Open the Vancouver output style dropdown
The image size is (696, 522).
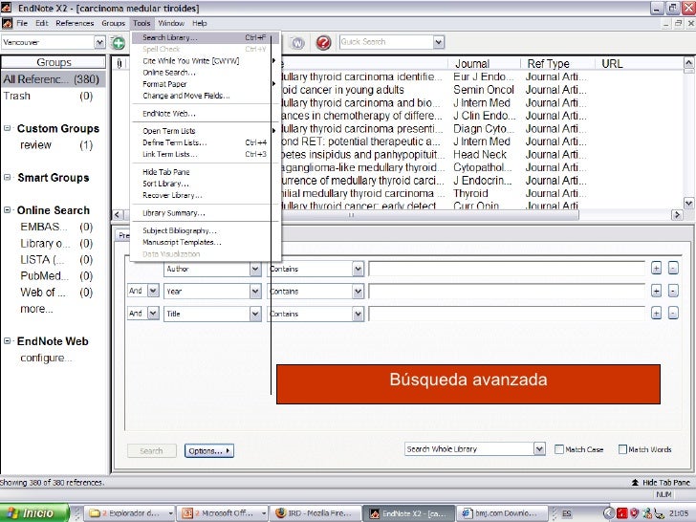coord(99,43)
